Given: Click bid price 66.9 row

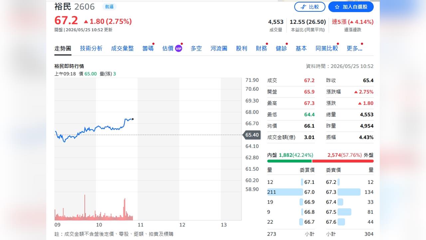Looking at the screenshot, I should (x=291, y=202).
